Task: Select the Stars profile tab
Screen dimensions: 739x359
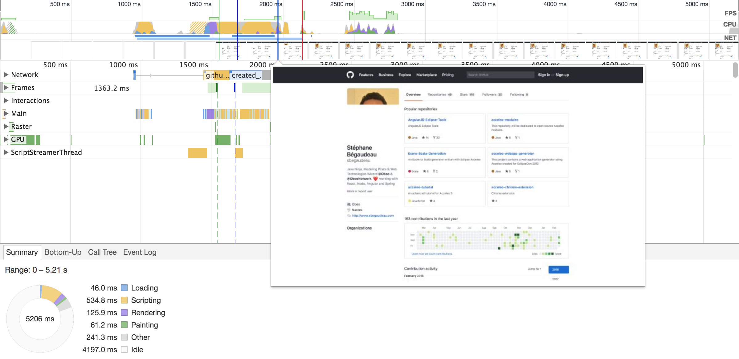Action: point(467,95)
